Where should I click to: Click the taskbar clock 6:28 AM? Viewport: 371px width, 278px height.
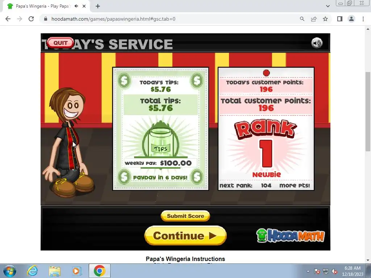[353, 268]
